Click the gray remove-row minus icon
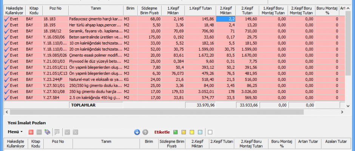Image resolution: width=355 pixels, height=151 pixels. tap(39, 132)
